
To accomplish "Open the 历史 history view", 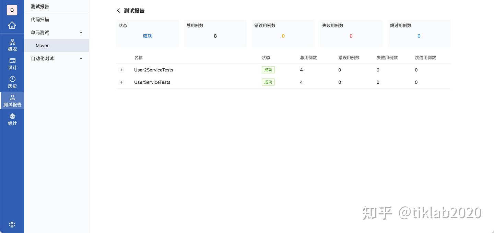I will pyautogui.click(x=12, y=82).
